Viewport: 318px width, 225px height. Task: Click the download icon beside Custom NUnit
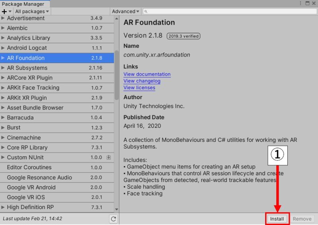(x=109, y=158)
